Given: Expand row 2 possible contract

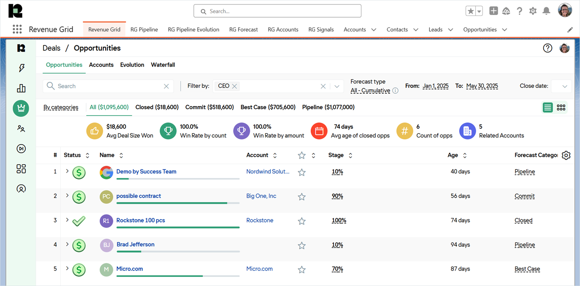Looking at the screenshot, I should [x=67, y=196].
